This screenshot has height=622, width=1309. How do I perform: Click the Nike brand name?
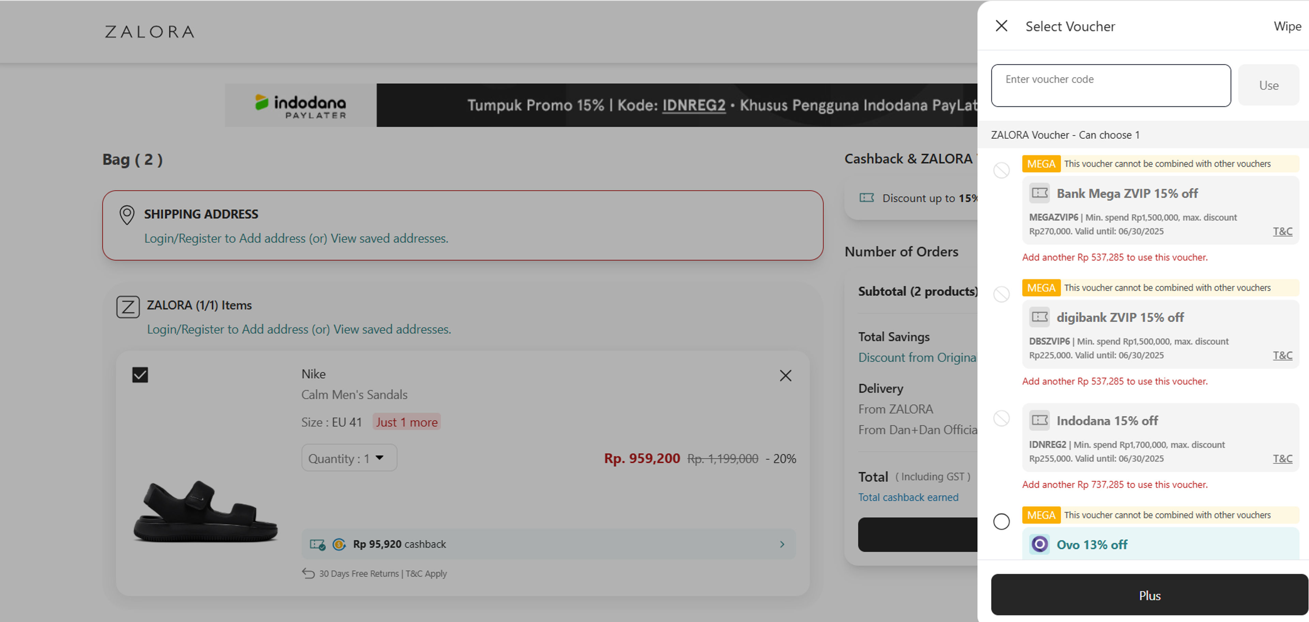tap(314, 374)
